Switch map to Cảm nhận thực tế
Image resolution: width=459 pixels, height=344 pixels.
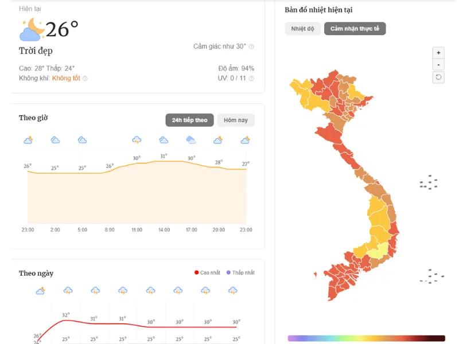tap(355, 29)
